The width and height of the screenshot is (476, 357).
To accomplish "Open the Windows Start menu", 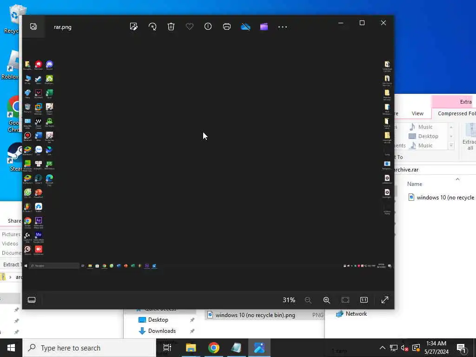I will [11, 348].
